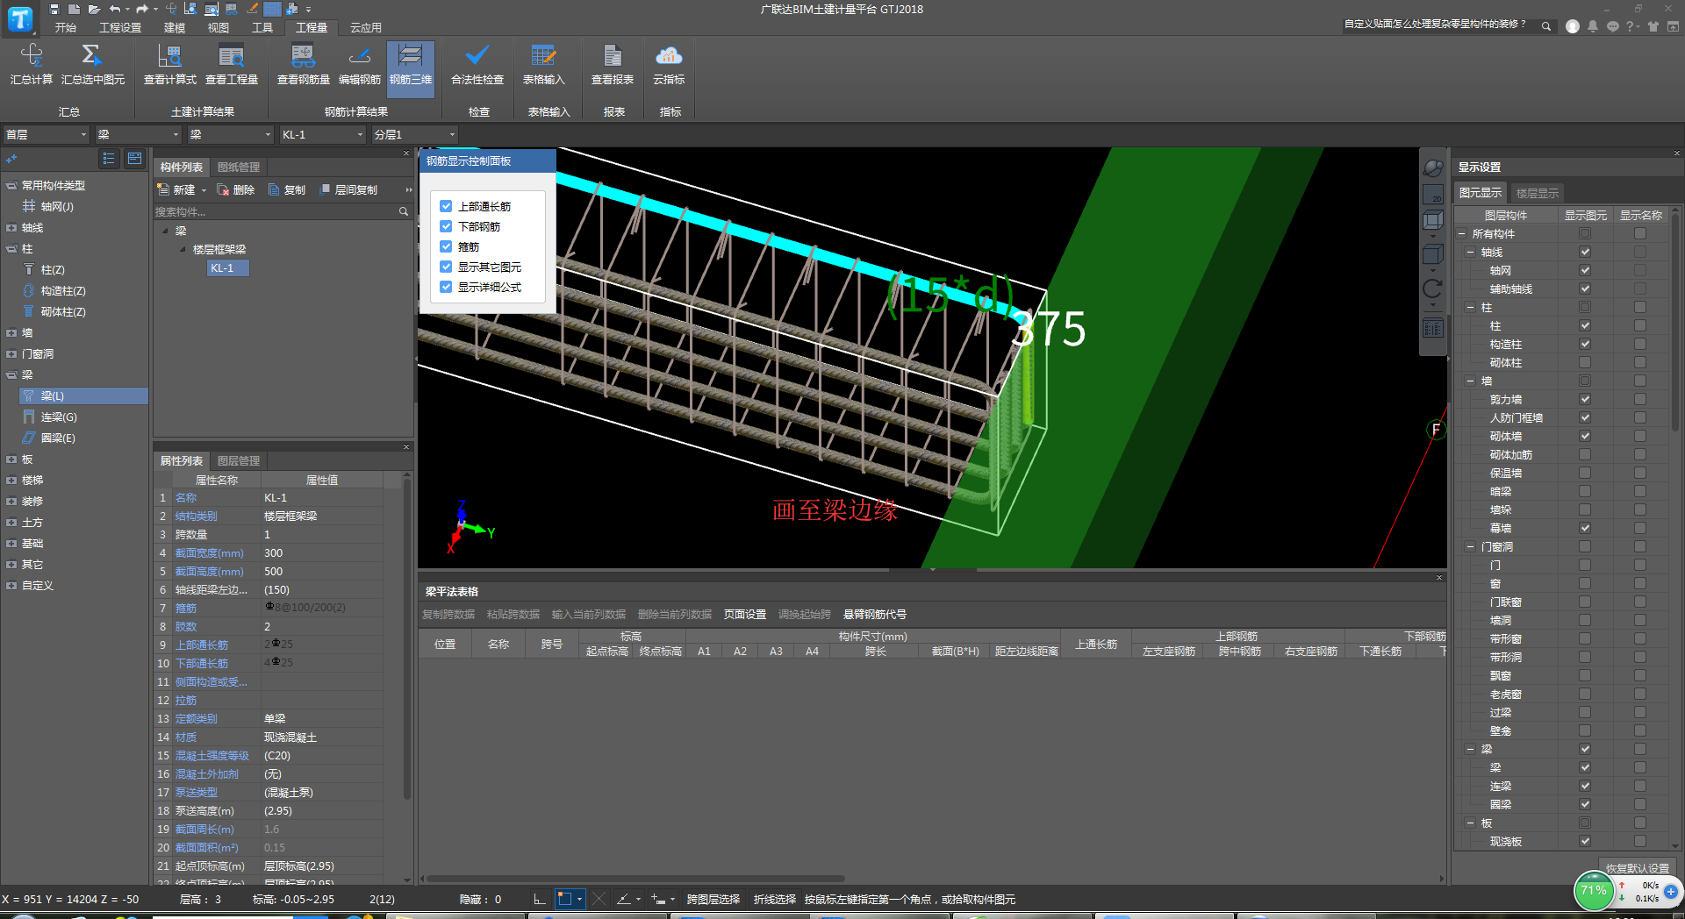Viewport: 1685px width, 919px height.
Task: Toggle 显示图元 checkbox for 剪力墙
Action: pos(1585,399)
